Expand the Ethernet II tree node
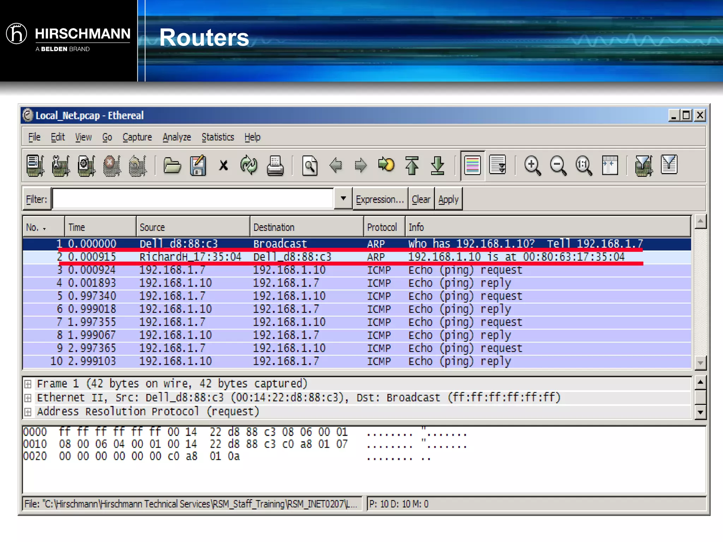723x542 pixels. click(x=28, y=398)
